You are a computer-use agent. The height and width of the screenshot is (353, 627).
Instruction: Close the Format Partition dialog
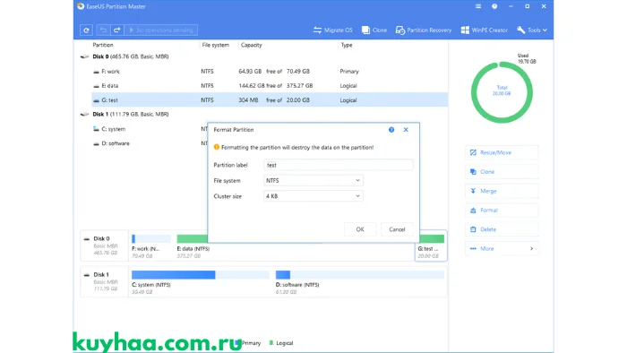point(406,130)
